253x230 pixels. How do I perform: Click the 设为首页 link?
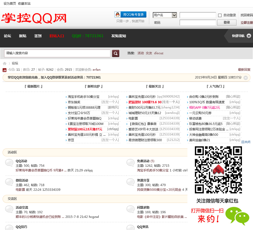coord(10,4)
